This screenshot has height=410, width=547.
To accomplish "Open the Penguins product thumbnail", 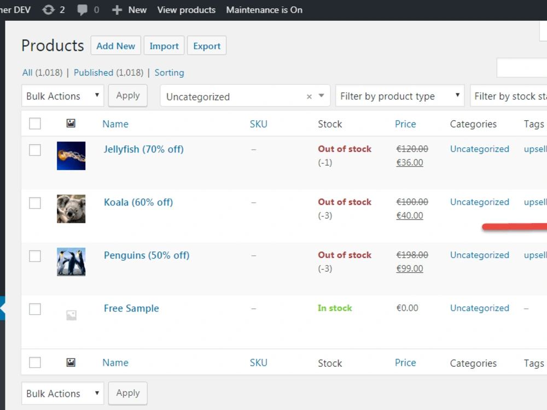I will [x=71, y=262].
